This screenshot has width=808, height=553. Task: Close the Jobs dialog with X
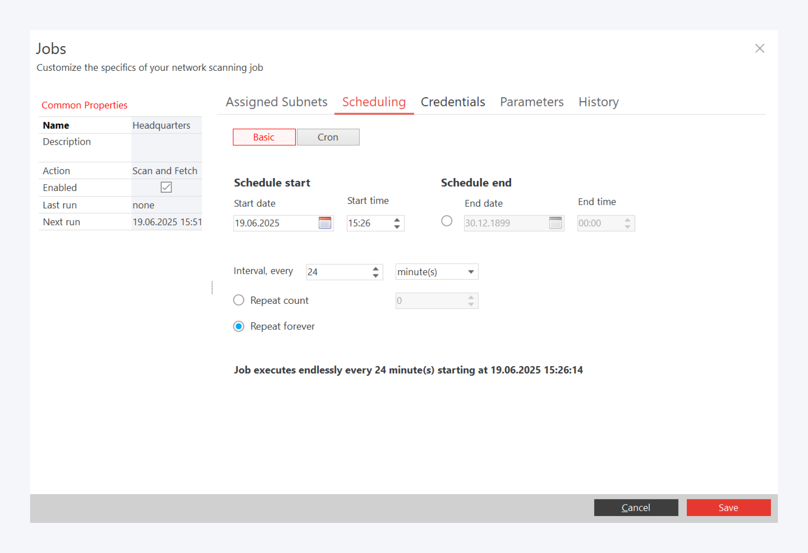click(759, 48)
